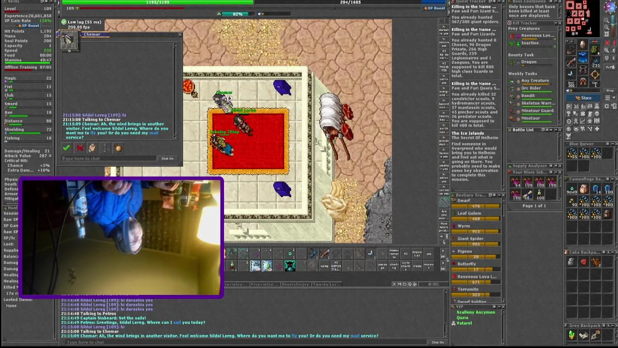Viewport: 618px width, 348px height.
Task: Click the M icon beside chat tabs
Action: [x=399, y=284]
